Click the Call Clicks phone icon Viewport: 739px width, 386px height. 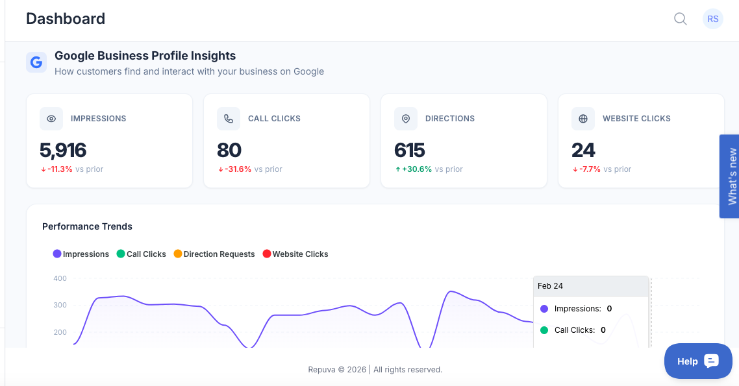click(x=229, y=119)
